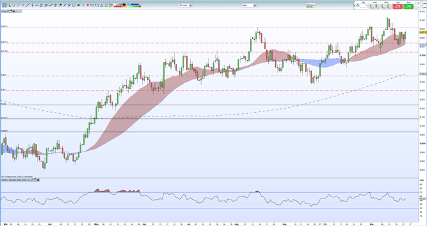The width and height of the screenshot is (427, 226).
Task: Tick the upper checkbox beside Buy button
Action: 416,3
